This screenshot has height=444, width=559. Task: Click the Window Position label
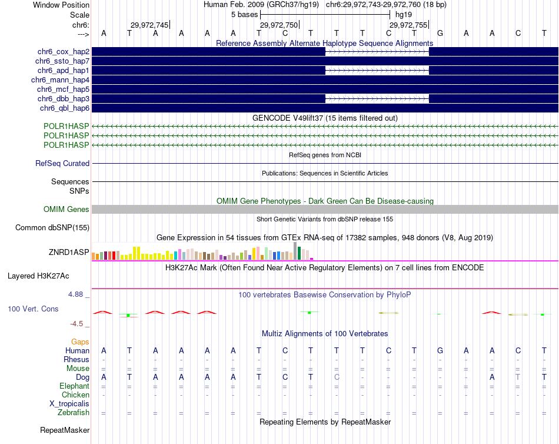[x=61, y=5]
